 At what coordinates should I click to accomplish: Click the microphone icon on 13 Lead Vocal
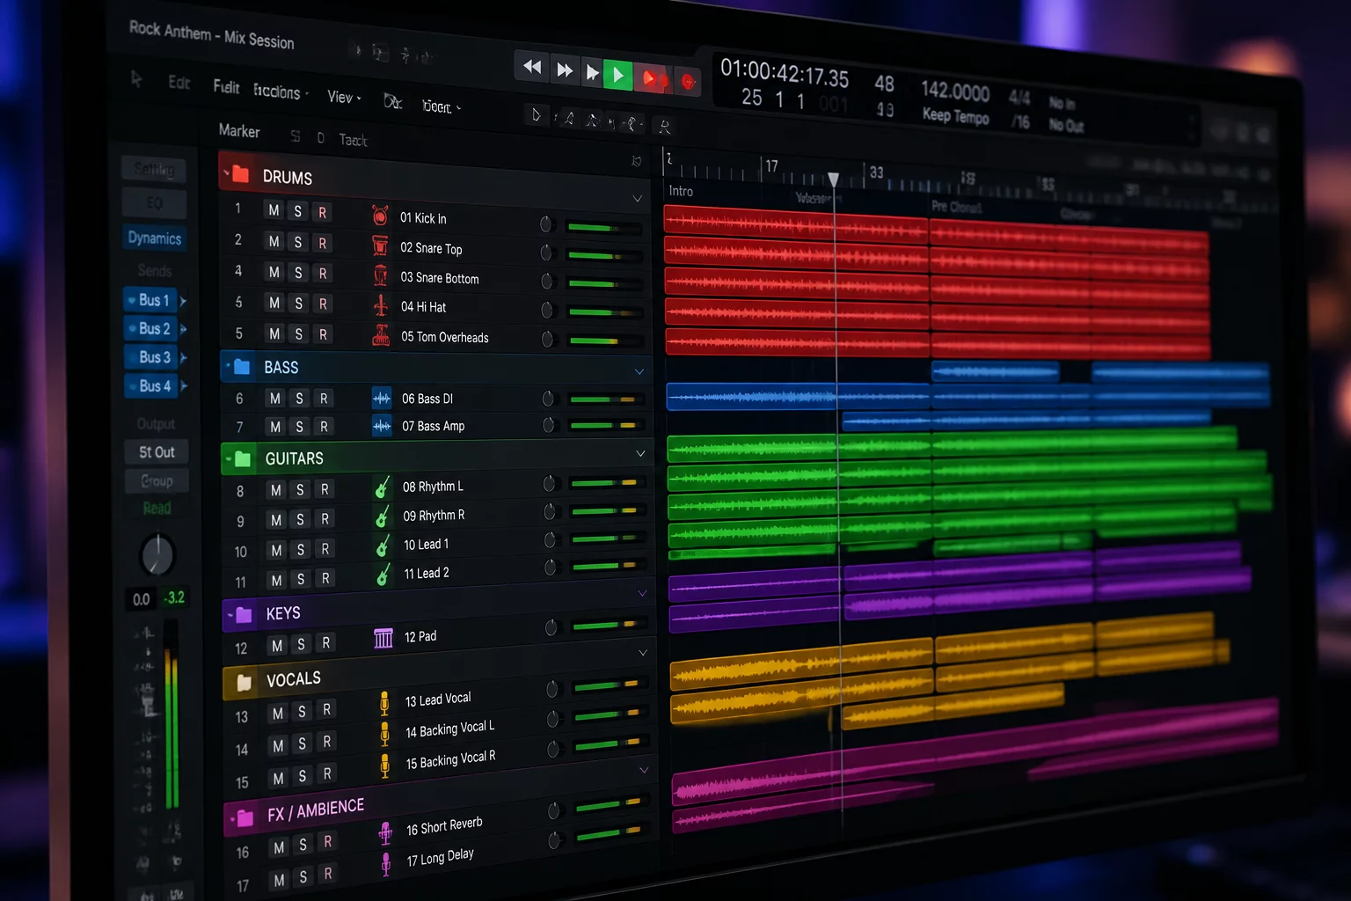tap(384, 703)
